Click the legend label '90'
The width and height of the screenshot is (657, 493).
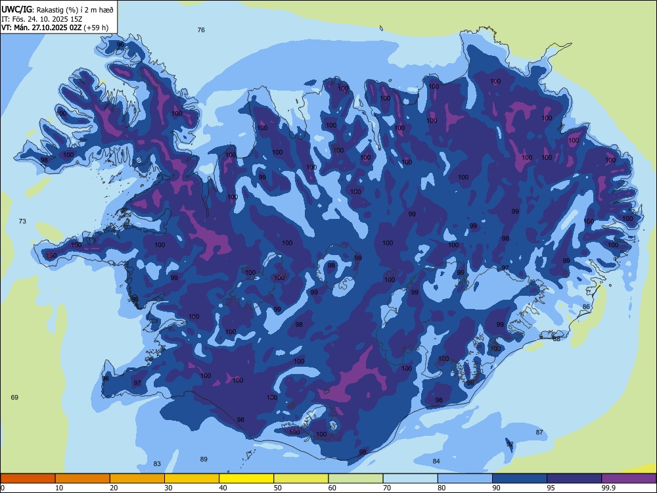[496, 488]
